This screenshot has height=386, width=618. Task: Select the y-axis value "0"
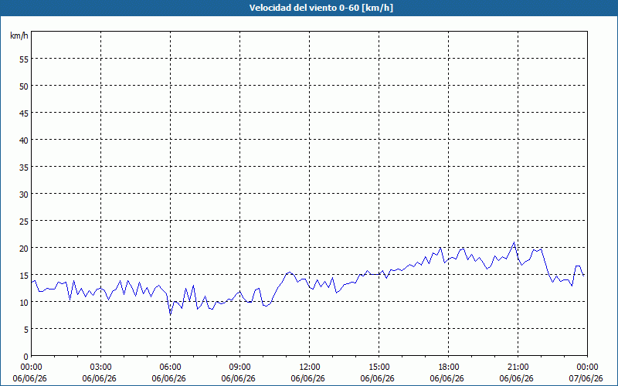26,357
